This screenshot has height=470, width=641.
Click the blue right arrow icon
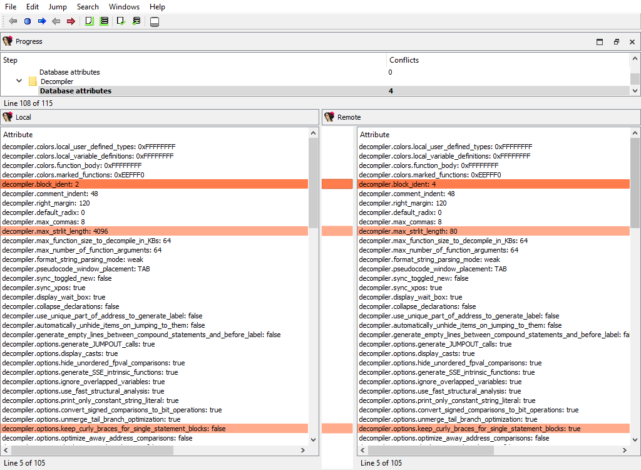(42, 21)
